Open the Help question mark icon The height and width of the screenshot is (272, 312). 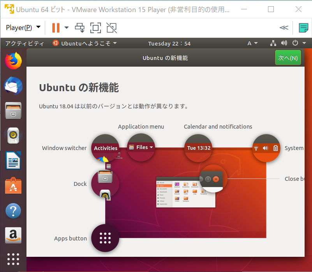coord(13,211)
